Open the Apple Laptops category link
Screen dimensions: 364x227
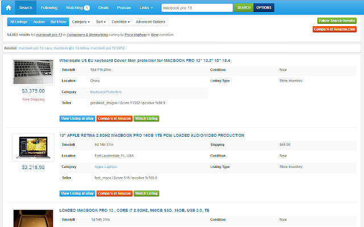[x=106, y=167]
